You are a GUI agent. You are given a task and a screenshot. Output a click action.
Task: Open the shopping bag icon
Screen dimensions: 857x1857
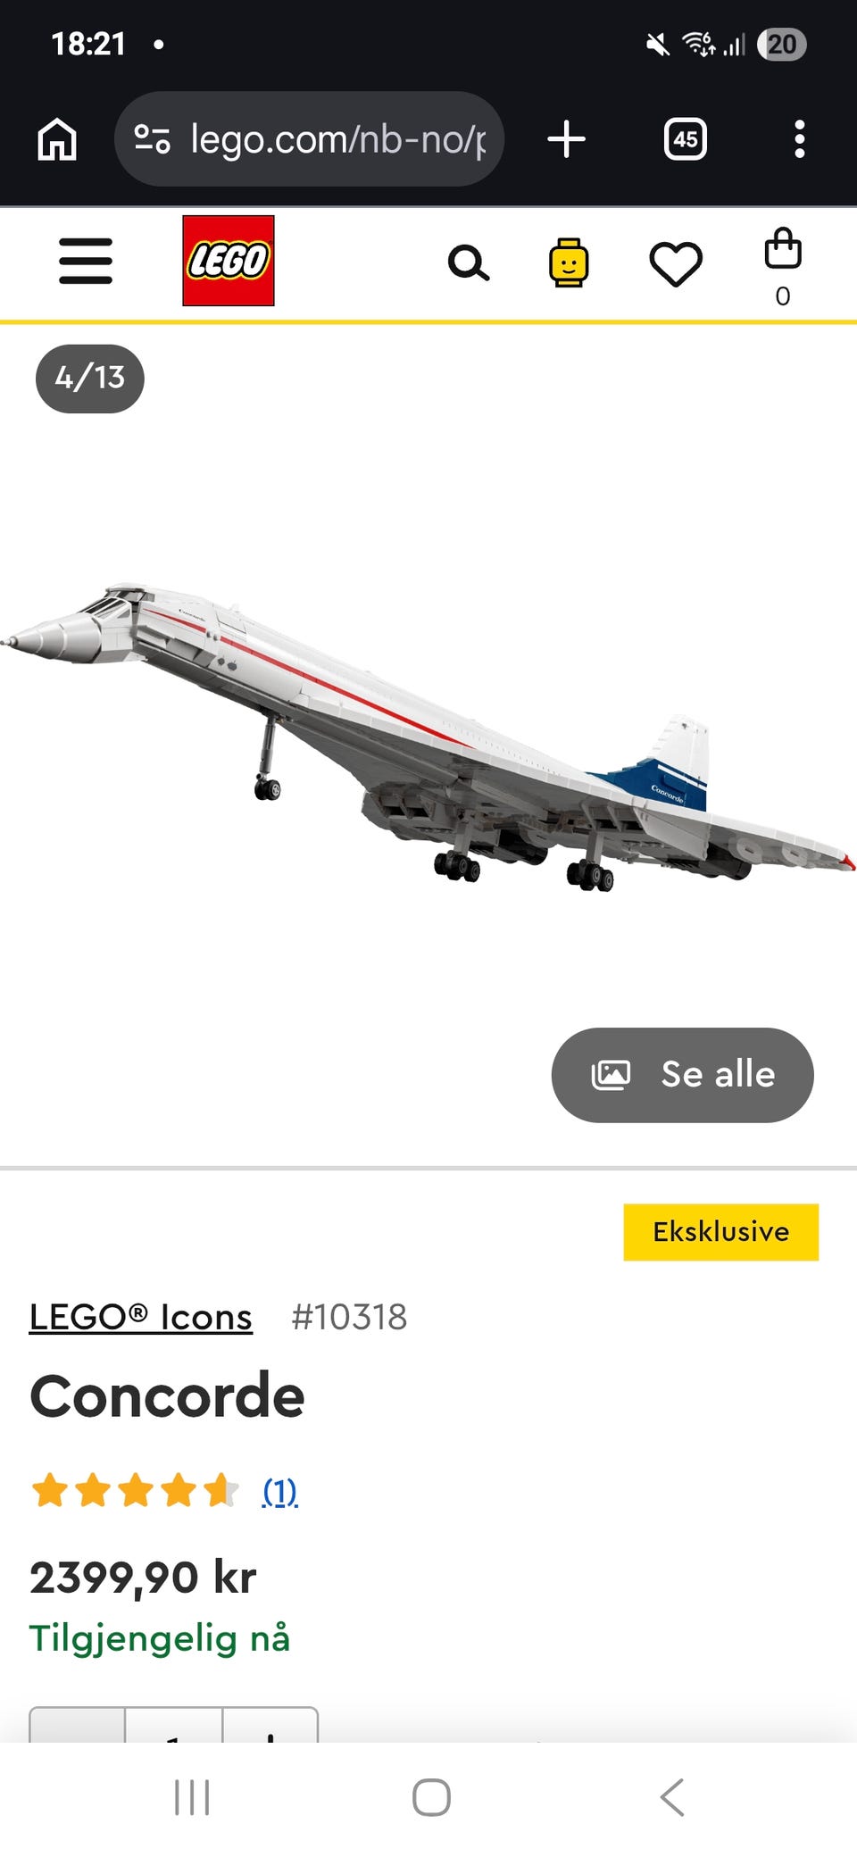tap(783, 268)
